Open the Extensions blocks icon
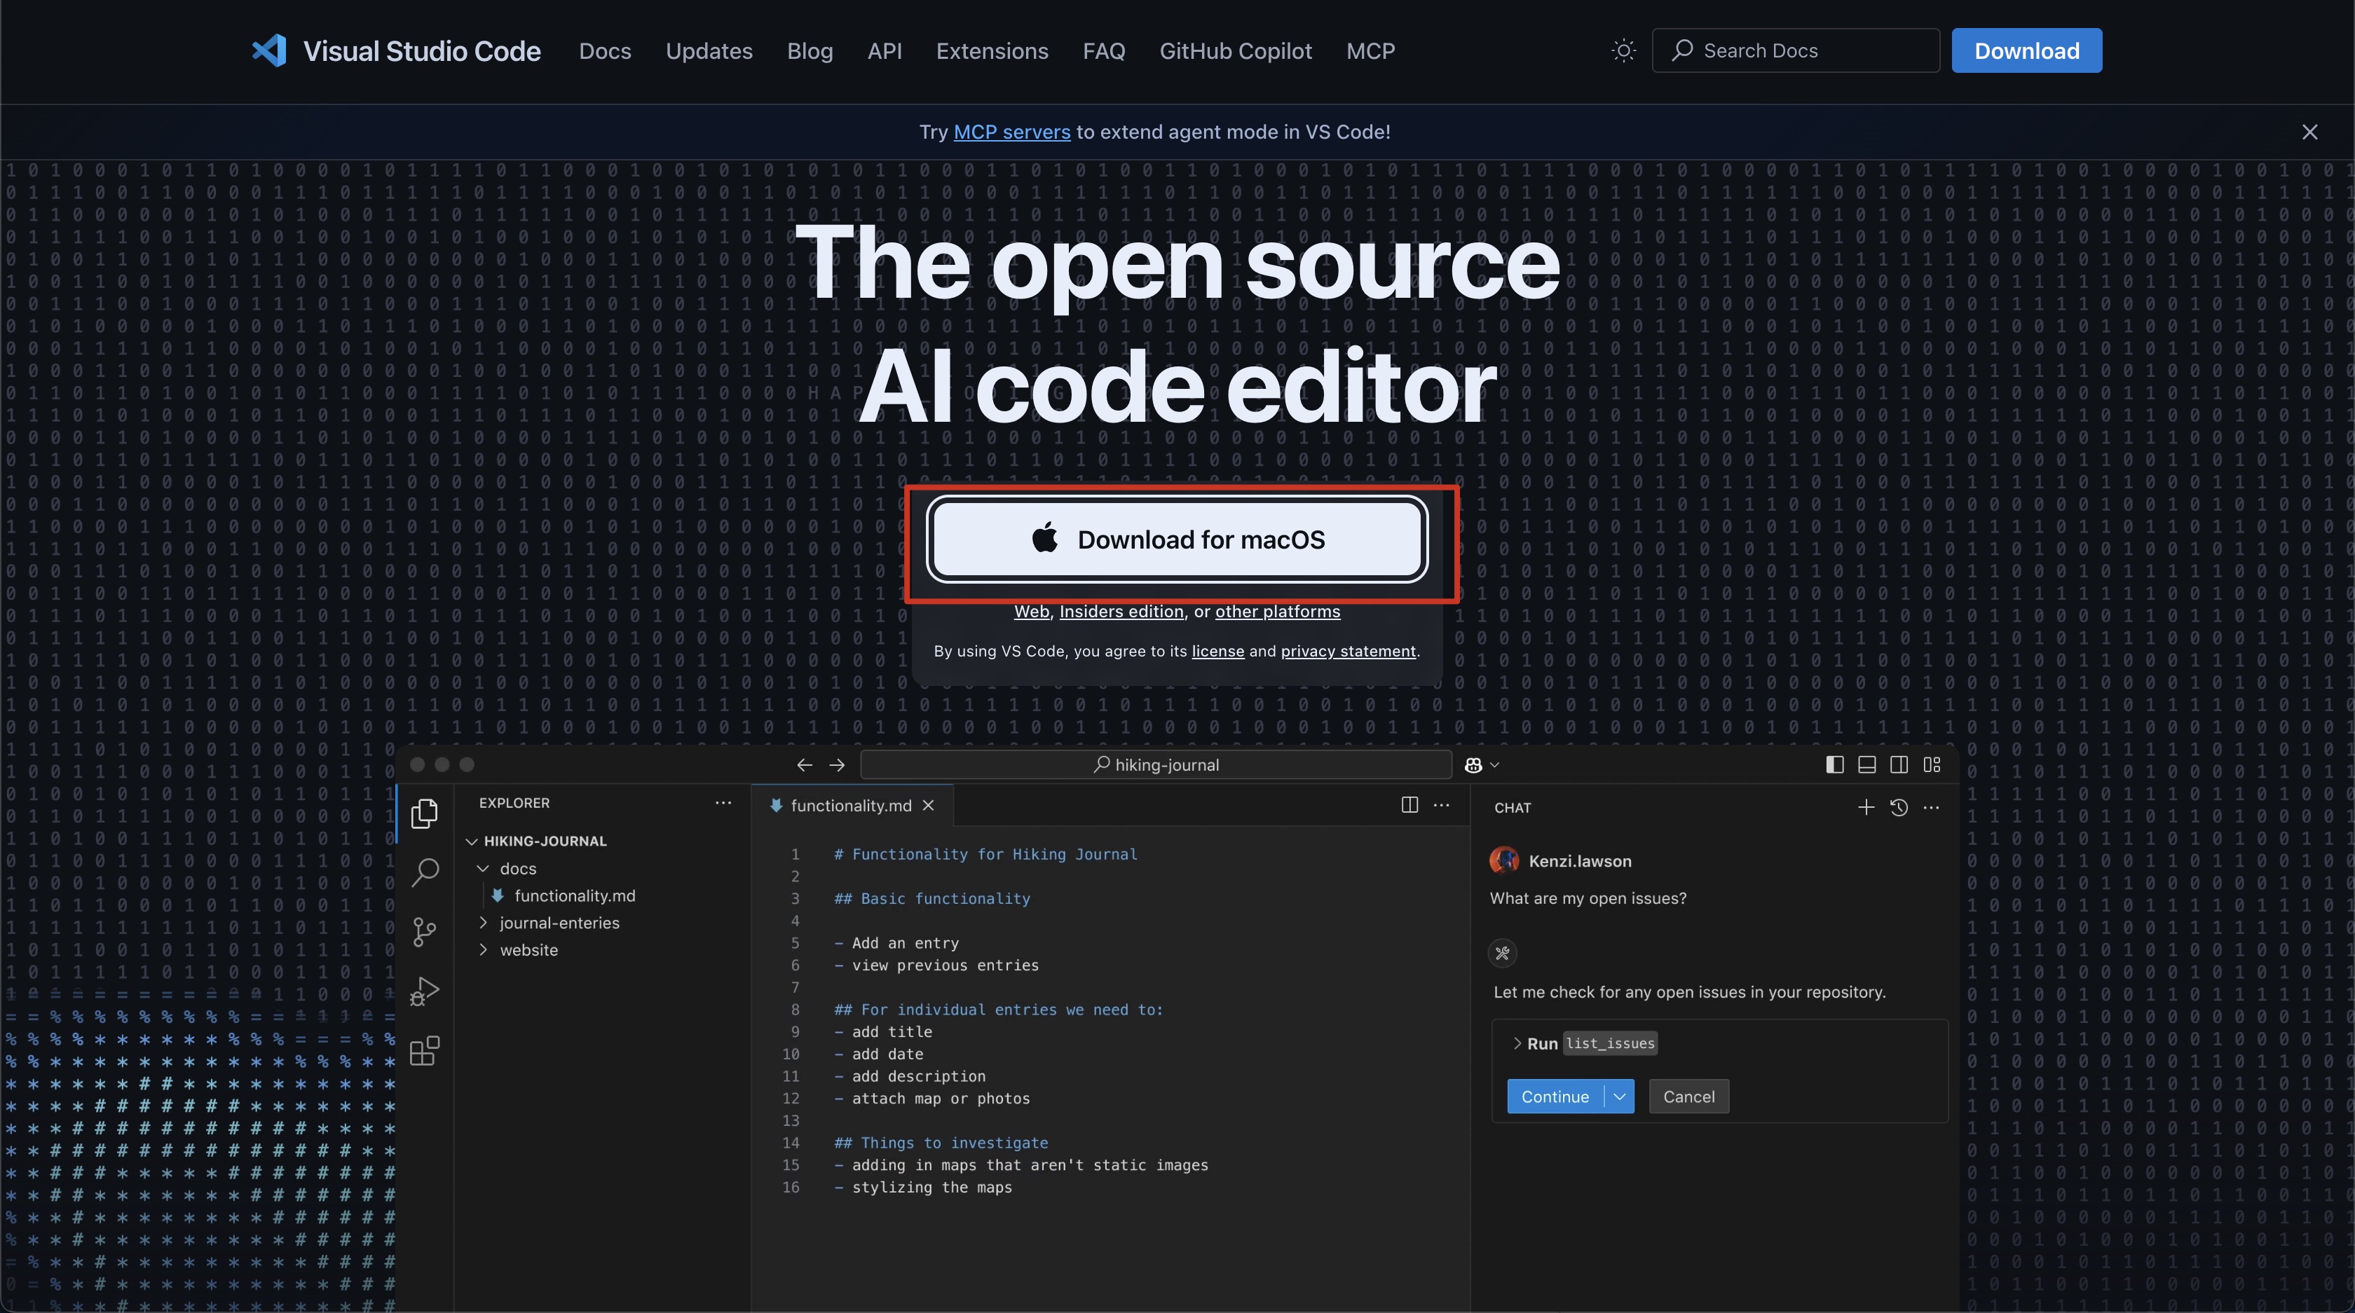Viewport: 2355px width, 1313px height. [x=424, y=1051]
